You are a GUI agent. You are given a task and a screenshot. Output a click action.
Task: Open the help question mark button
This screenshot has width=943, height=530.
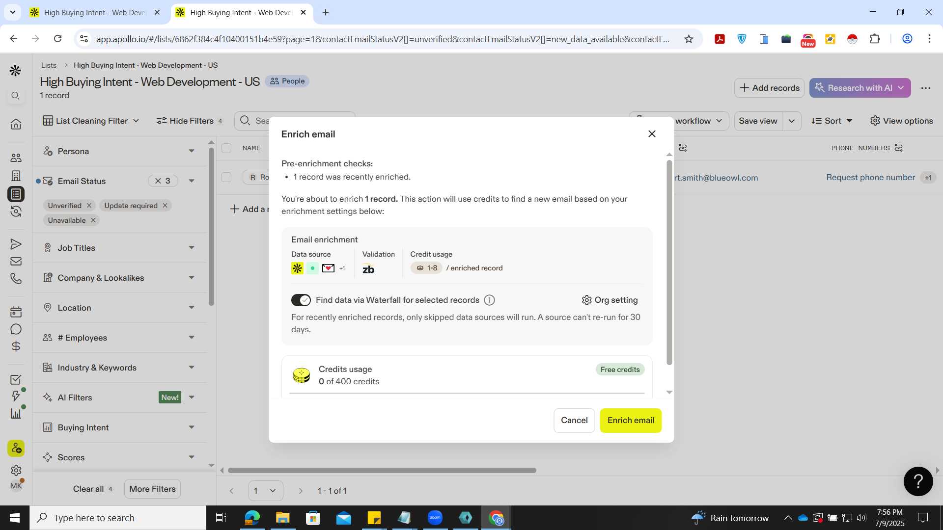tap(918, 481)
